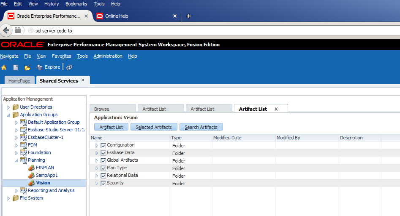
Task: Expand the Essbase Data folder row
Action: [x=97, y=153]
